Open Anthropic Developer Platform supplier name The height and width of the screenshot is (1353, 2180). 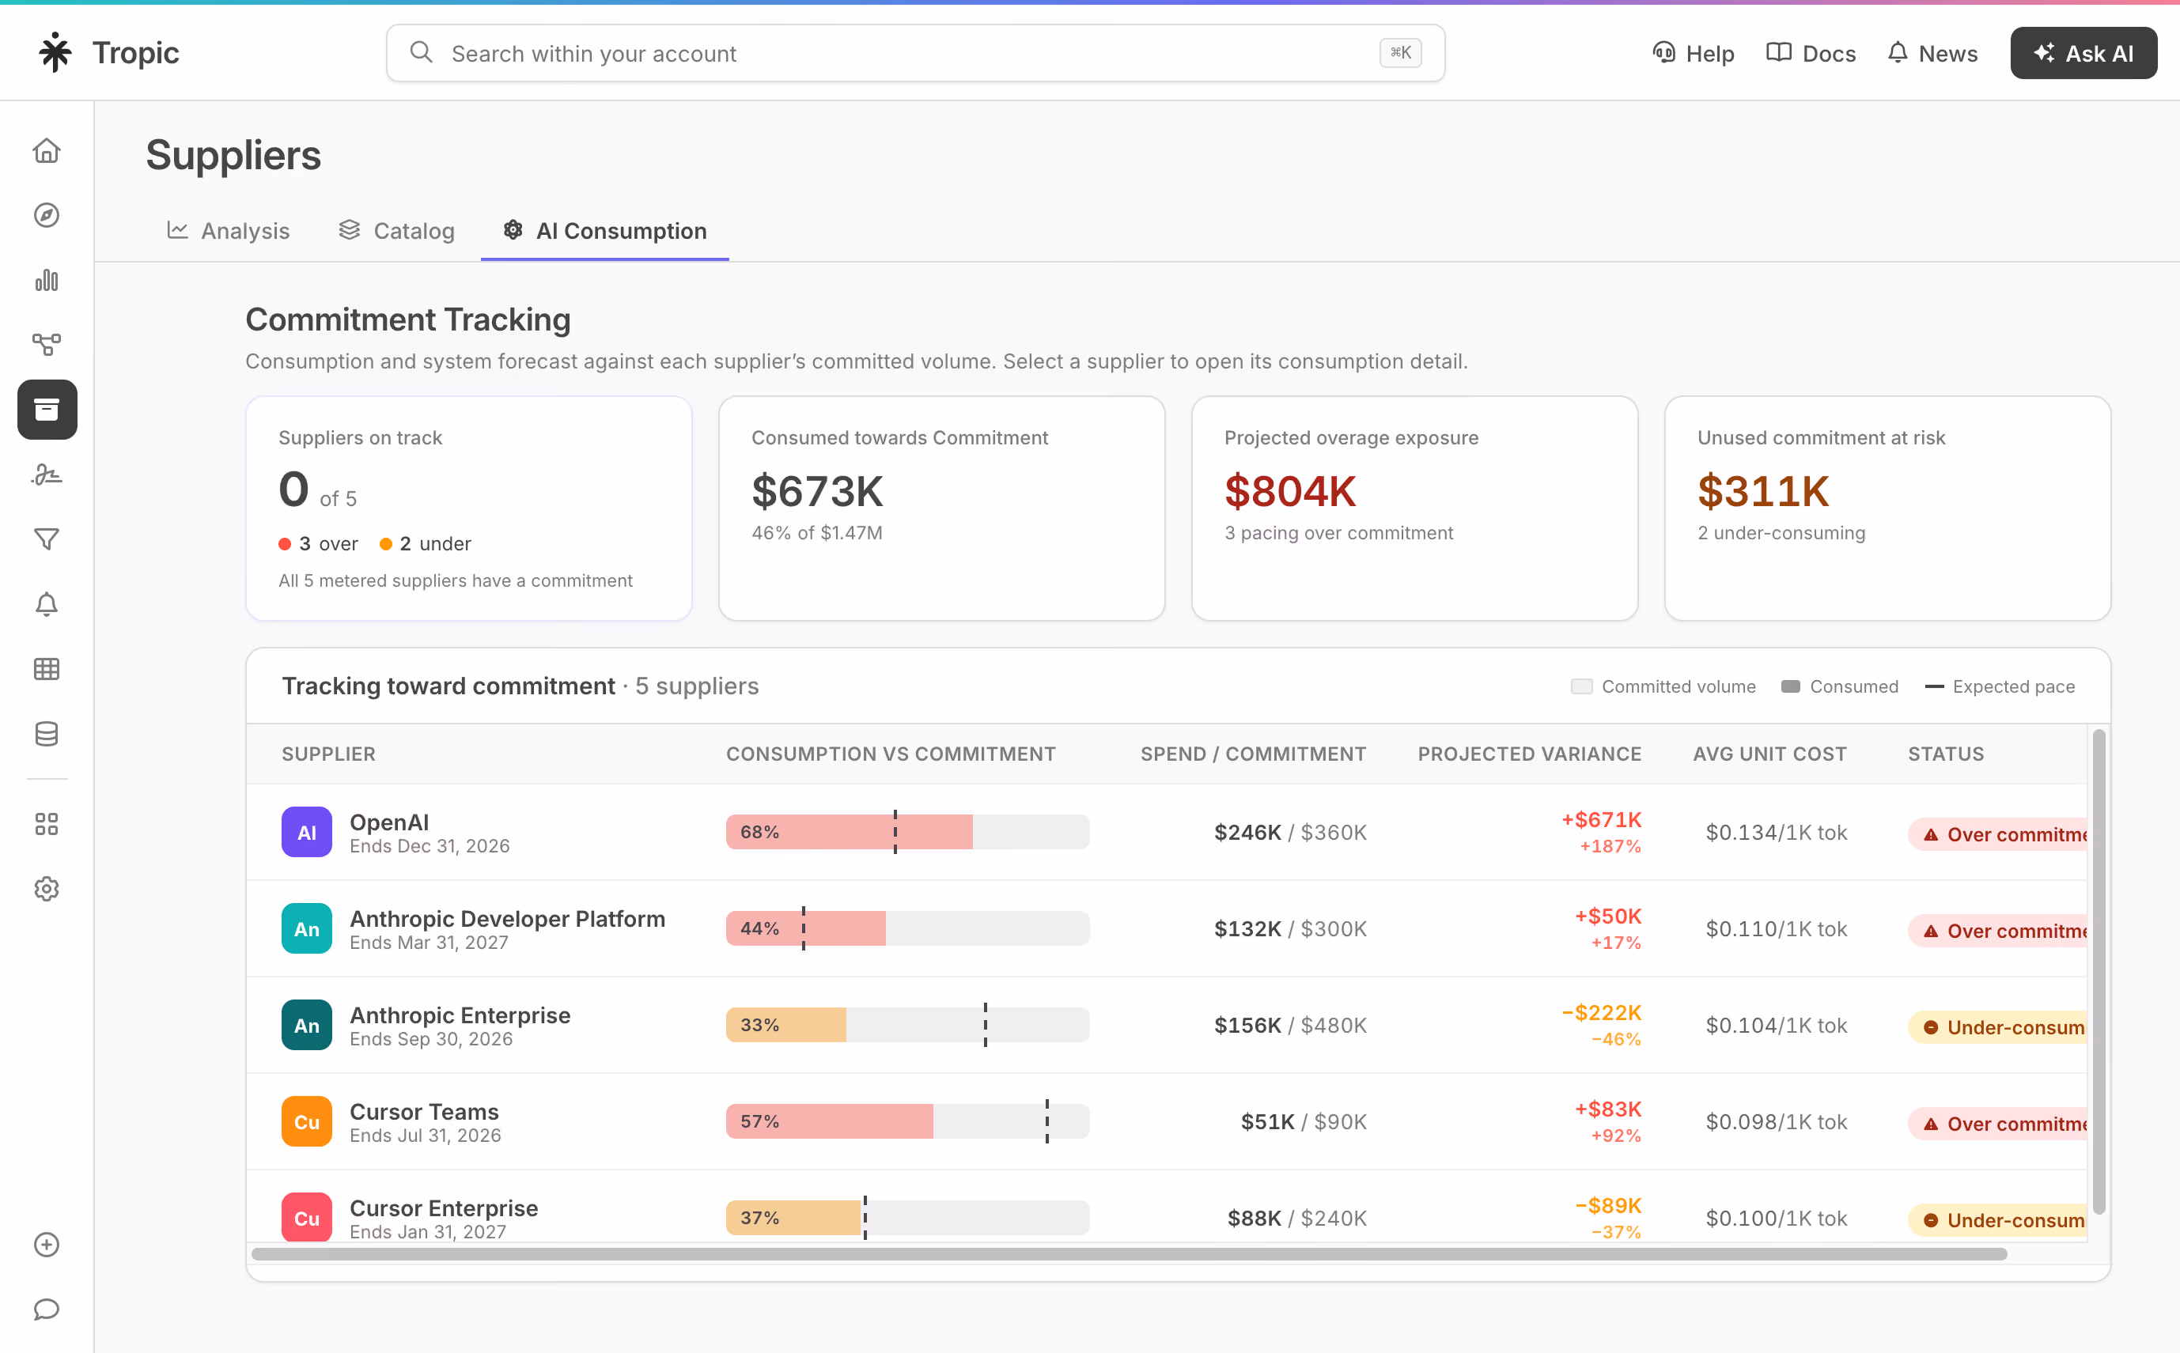coord(507,918)
